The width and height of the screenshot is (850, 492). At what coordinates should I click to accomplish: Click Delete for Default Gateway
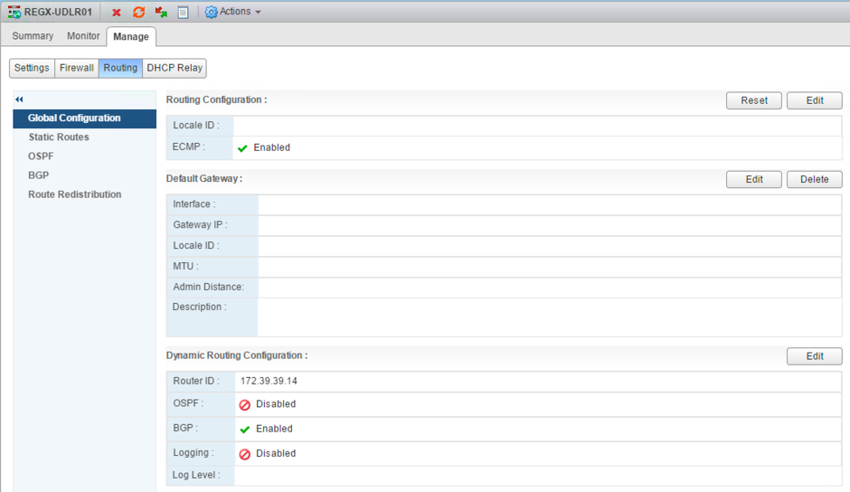point(814,179)
